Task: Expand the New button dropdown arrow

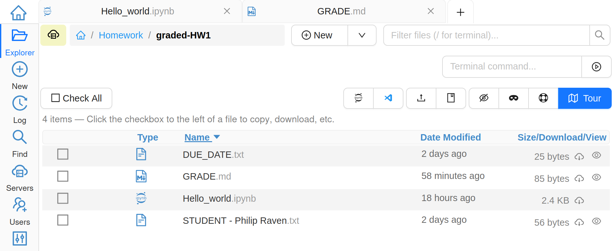Action: [362, 35]
